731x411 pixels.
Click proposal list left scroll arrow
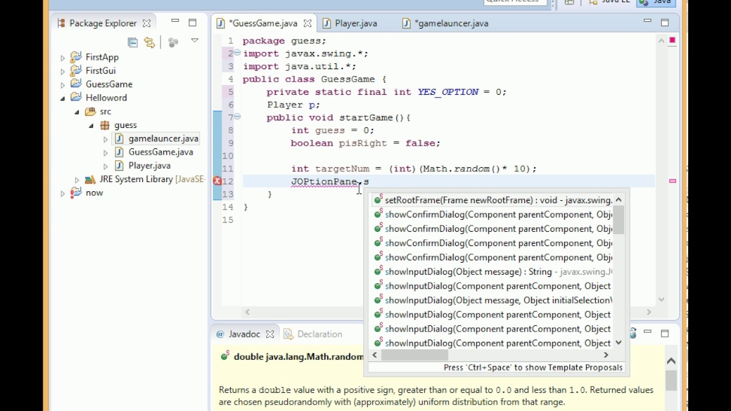(x=375, y=354)
